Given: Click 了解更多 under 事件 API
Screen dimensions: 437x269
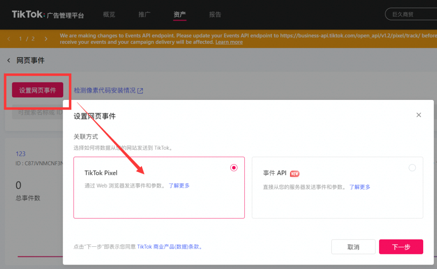Looking at the screenshot, I should pyautogui.click(x=360, y=187).
